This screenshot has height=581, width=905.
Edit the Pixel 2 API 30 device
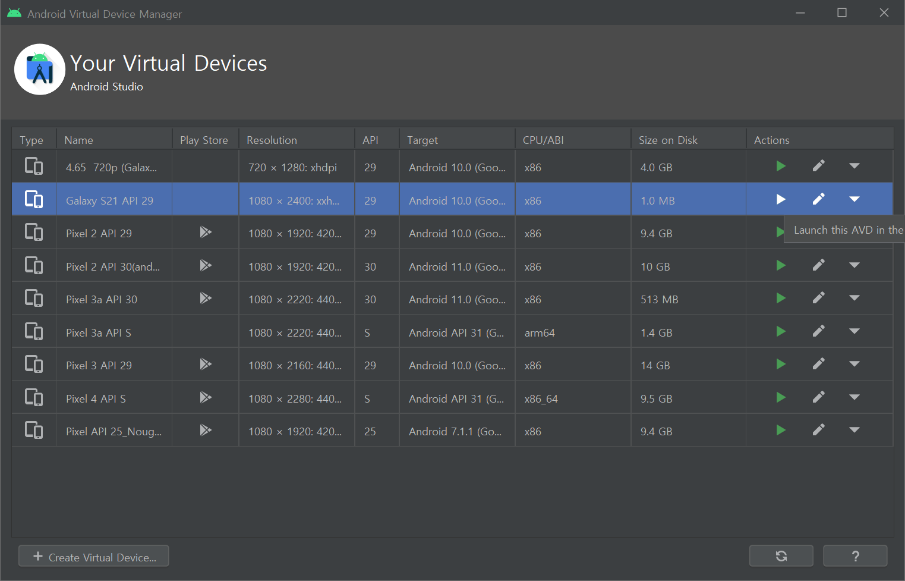coord(818,265)
